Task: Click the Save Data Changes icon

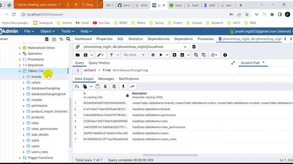Action: [x=114, y=87]
